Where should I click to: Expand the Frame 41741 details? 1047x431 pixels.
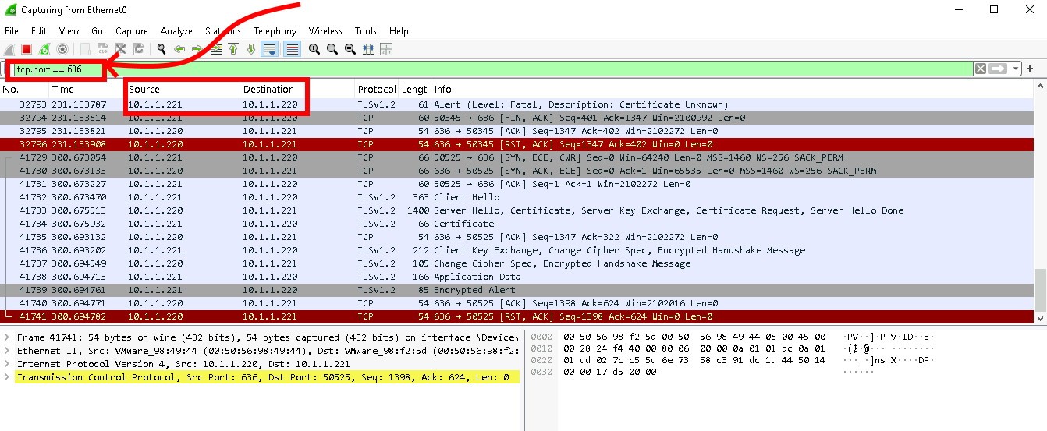click(8, 337)
